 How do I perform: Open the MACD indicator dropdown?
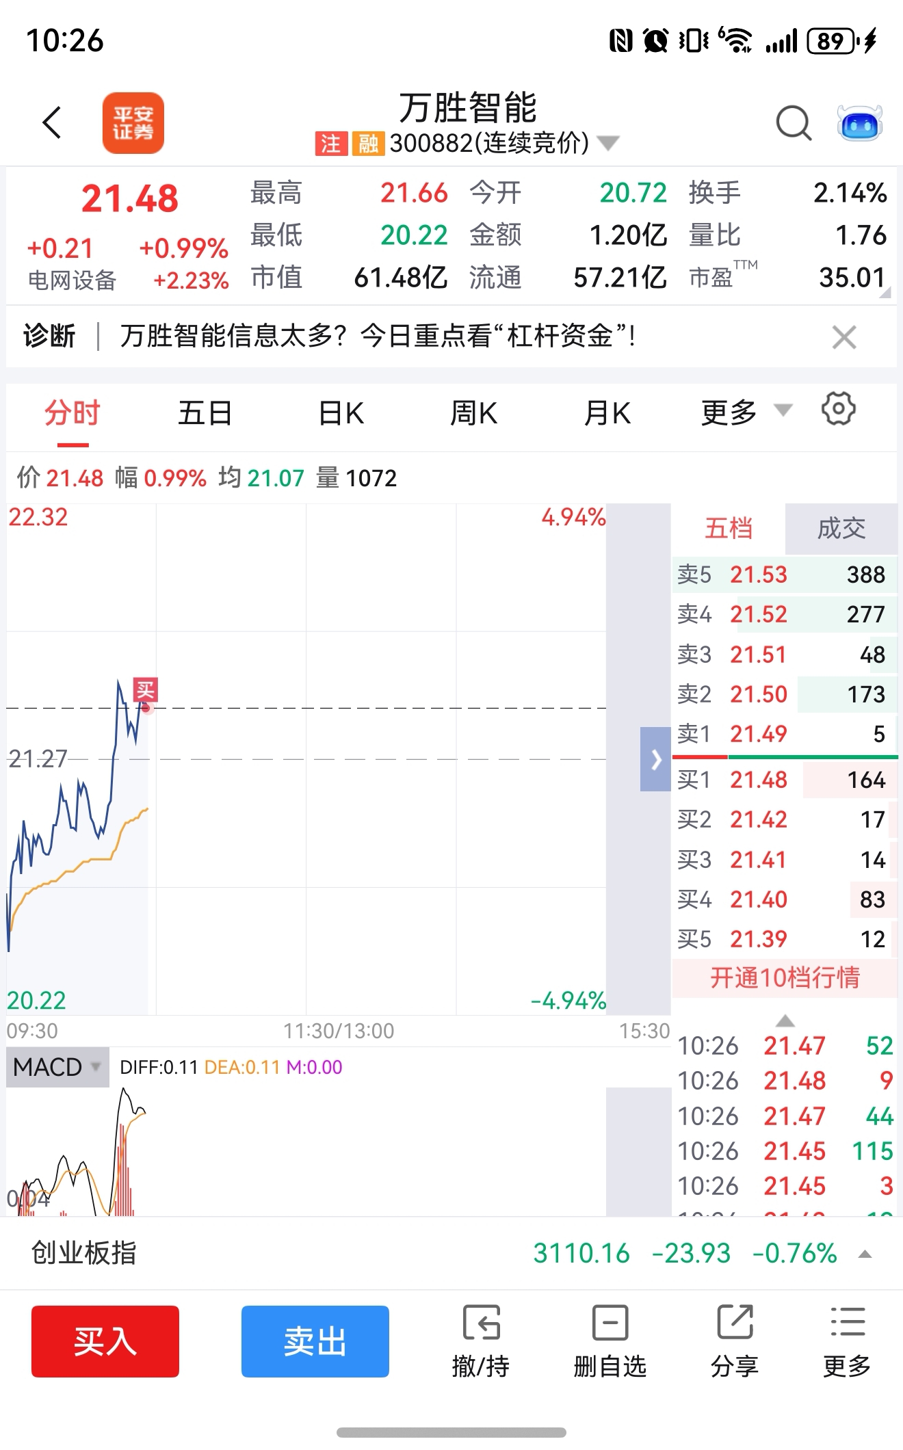pyautogui.click(x=57, y=1067)
